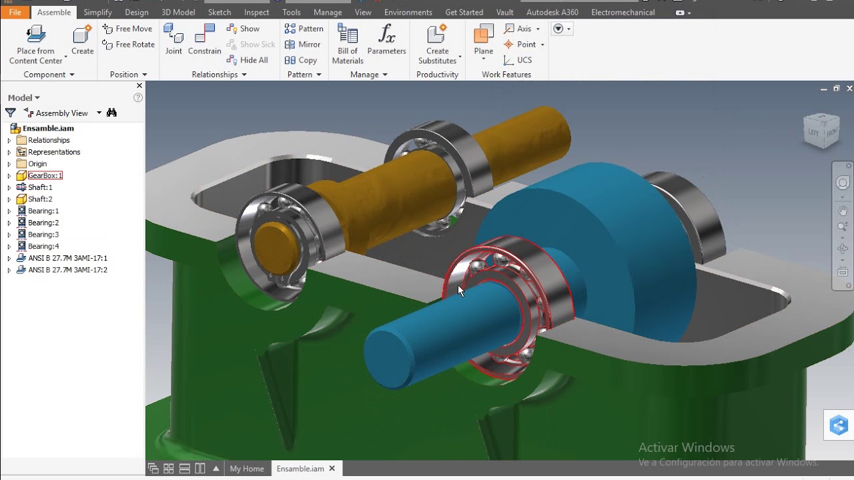Click Show relationships
Image resolution: width=854 pixels, height=480 pixels.
point(243,29)
